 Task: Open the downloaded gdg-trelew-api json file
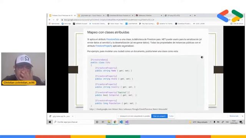[x=60, y=116]
